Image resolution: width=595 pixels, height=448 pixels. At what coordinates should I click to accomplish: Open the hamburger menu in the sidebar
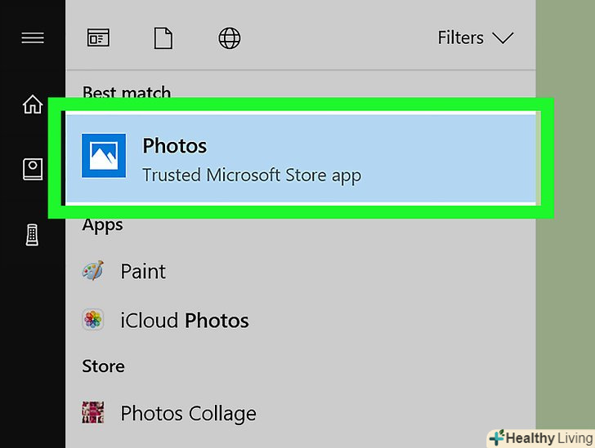[33, 38]
